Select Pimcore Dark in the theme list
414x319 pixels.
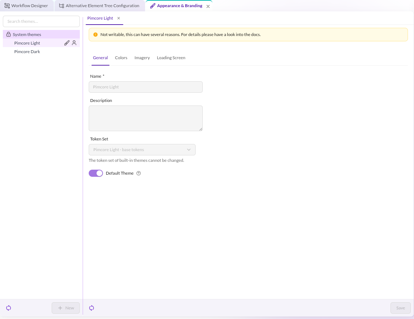(41, 51)
